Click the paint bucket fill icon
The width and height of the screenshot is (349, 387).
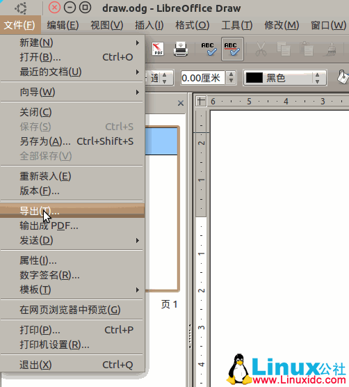[x=343, y=77]
